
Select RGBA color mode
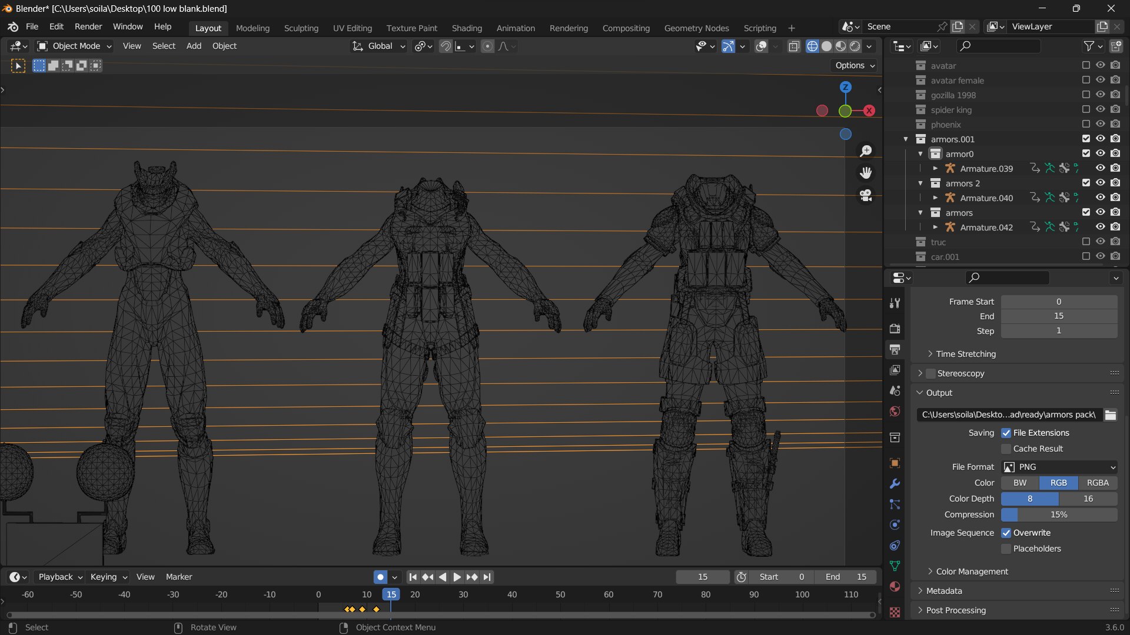(1098, 483)
